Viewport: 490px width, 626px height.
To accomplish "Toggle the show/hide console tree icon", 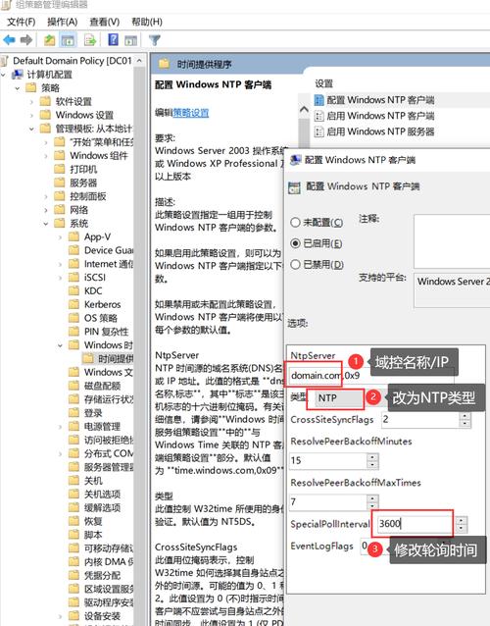I will [68, 40].
